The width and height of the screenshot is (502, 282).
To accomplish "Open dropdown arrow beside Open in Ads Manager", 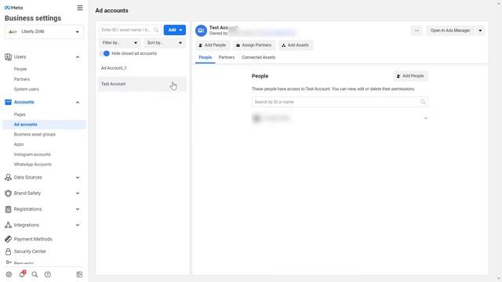I will pos(480,31).
